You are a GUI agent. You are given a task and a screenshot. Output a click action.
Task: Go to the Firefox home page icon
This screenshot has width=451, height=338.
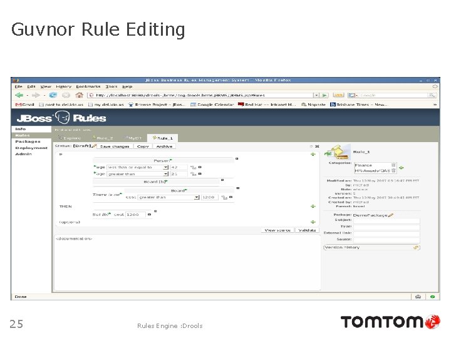coord(79,95)
